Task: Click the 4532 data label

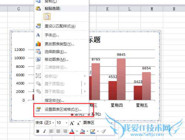Action: coord(113,77)
